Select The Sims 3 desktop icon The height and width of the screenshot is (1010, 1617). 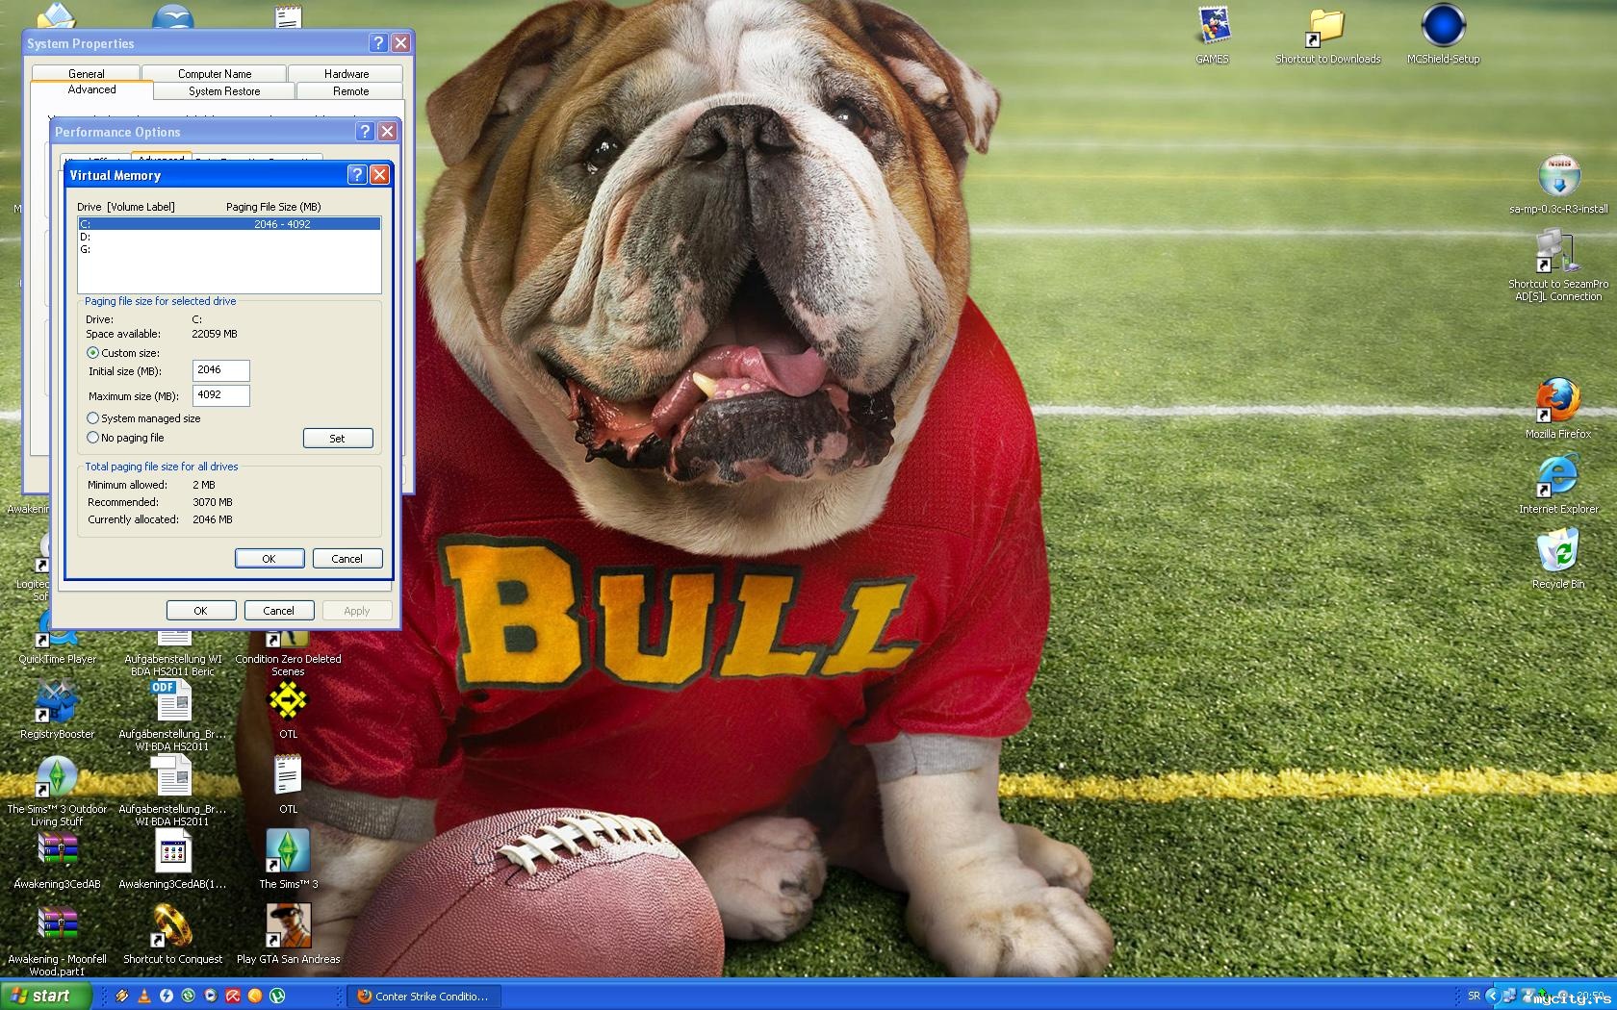(x=288, y=852)
